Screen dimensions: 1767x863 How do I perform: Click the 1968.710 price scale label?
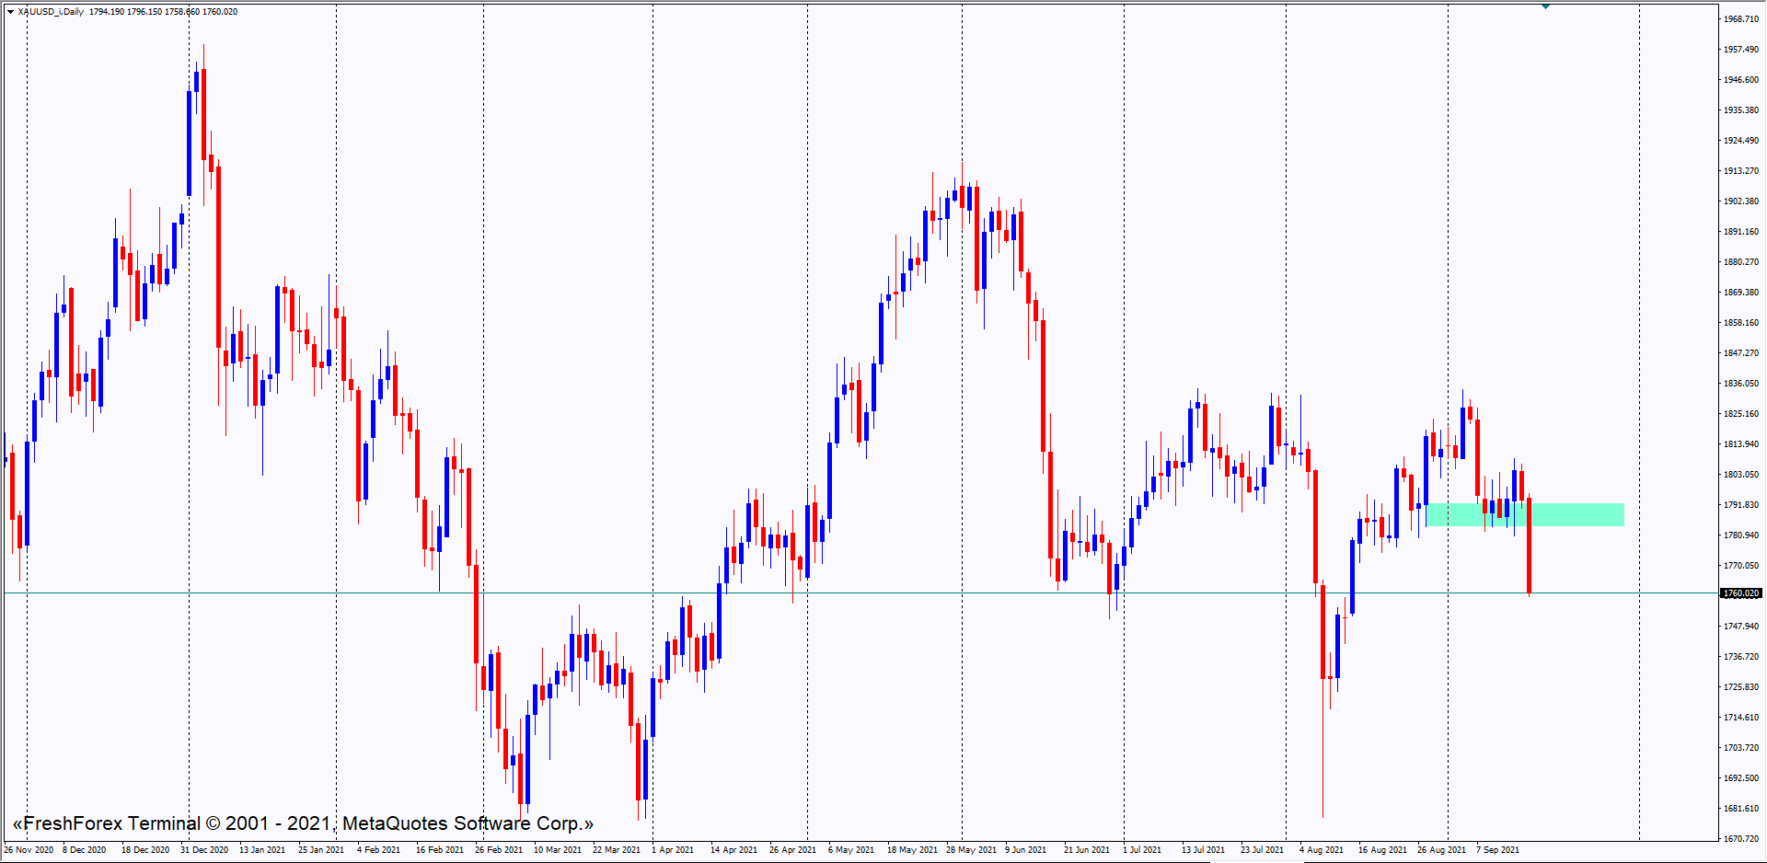[x=1740, y=18]
